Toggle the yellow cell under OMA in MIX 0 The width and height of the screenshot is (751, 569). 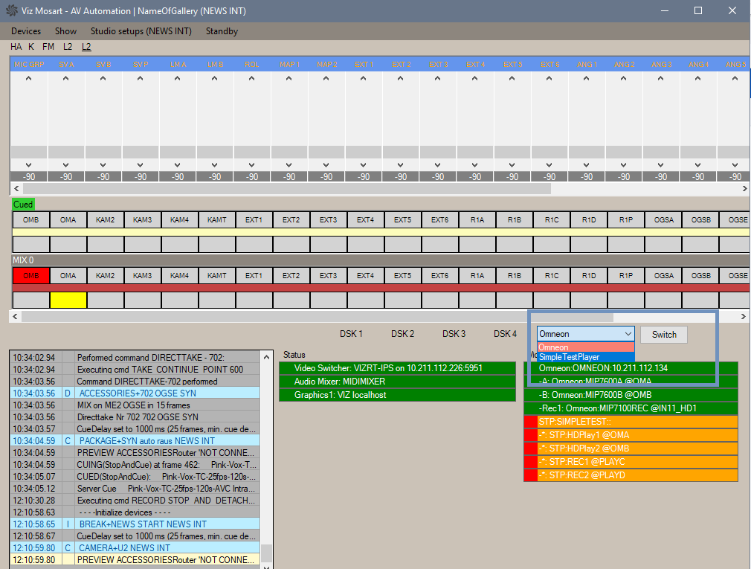(68, 300)
